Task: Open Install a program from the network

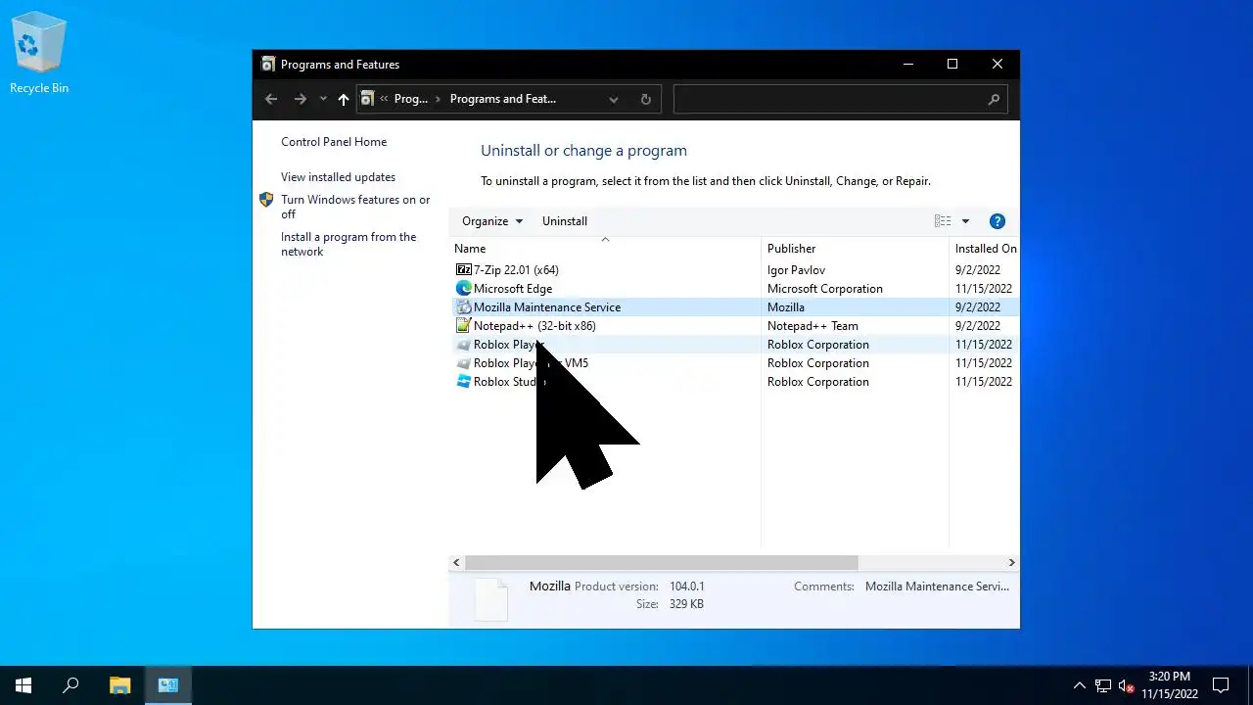Action: coord(348,244)
